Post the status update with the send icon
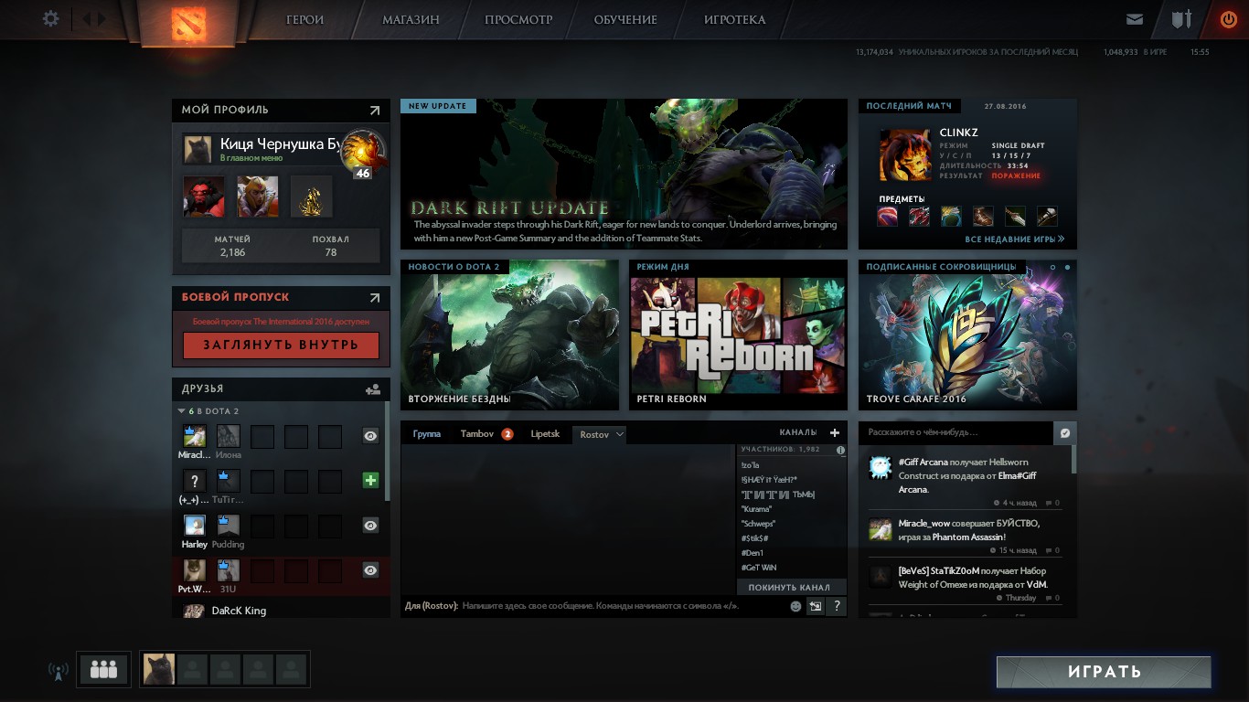Image resolution: width=1249 pixels, height=702 pixels. pyautogui.click(x=1064, y=432)
